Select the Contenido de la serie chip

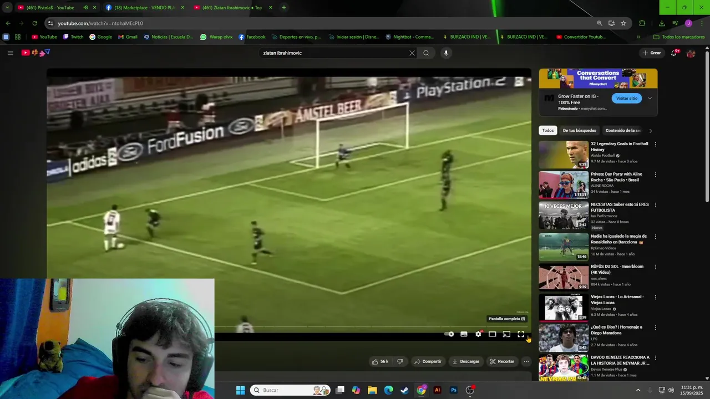[623, 130]
